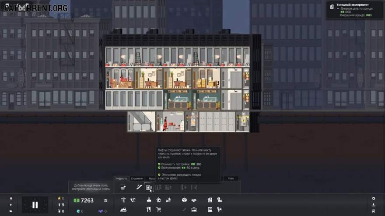Pause the game with small pause button
Image resolution: width=385 pixels, height=216 pixels.
(11, 199)
